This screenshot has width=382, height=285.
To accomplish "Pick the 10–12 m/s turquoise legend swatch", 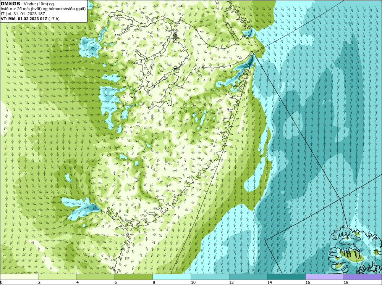I will (x=210, y=277).
